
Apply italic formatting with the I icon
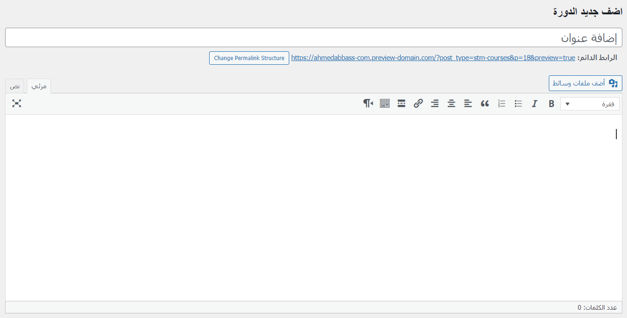tap(534, 104)
